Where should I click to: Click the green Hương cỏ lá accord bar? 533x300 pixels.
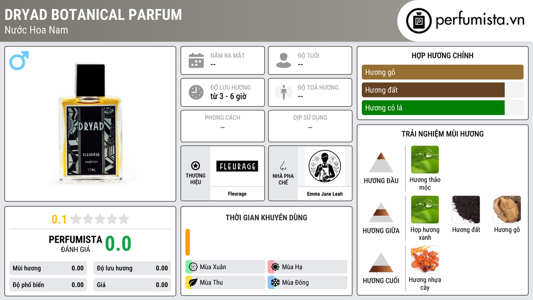point(433,107)
